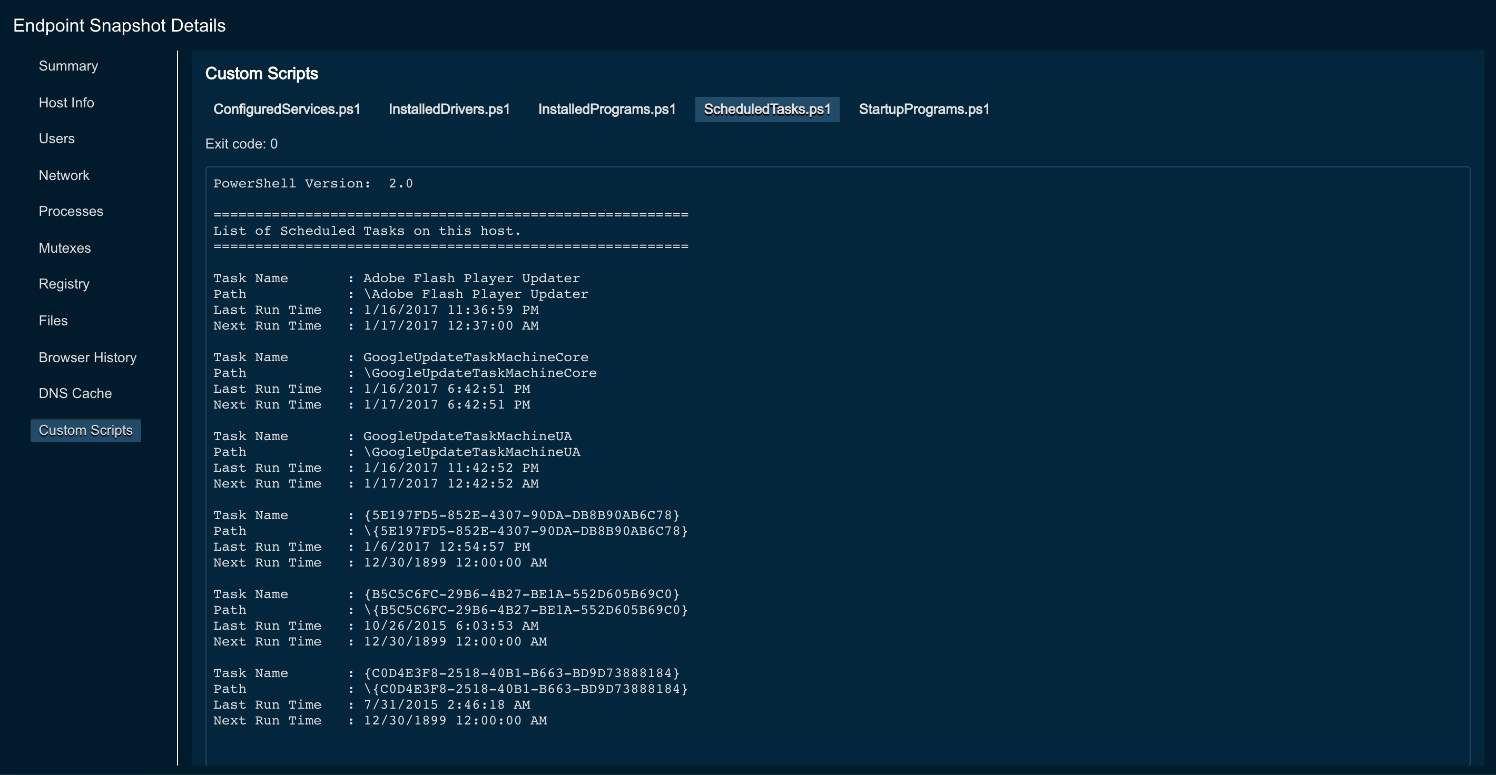Click path \GoogleUpdateTaskMachineUA
Image resolution: width=1496 pixels, height=775 pixels.
coord(471,452)
